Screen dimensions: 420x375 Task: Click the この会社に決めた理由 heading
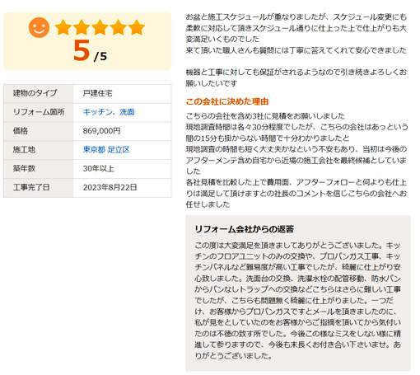point(227,101)
